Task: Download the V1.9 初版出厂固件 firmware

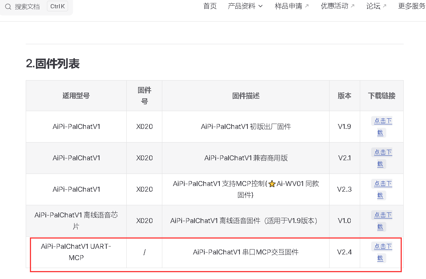Action: 383,121
